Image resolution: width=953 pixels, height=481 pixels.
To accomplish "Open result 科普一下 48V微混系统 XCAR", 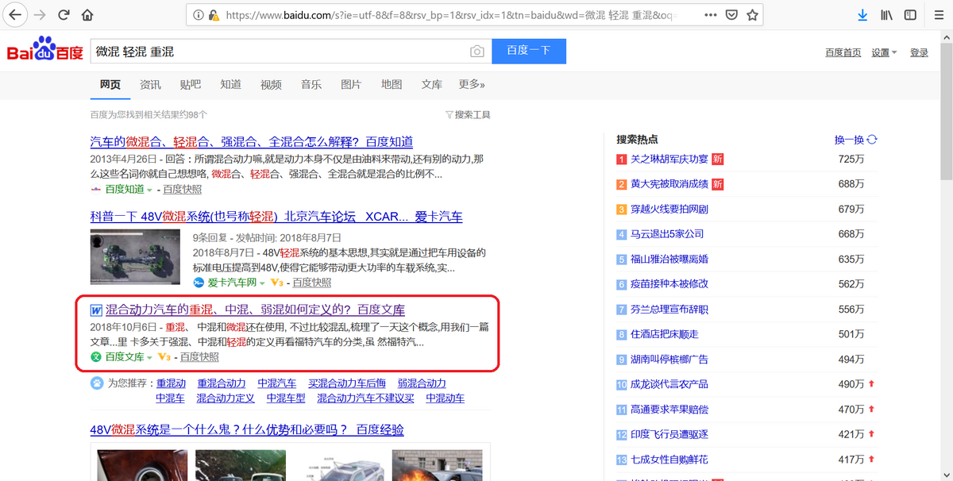I will click(276, 217).
